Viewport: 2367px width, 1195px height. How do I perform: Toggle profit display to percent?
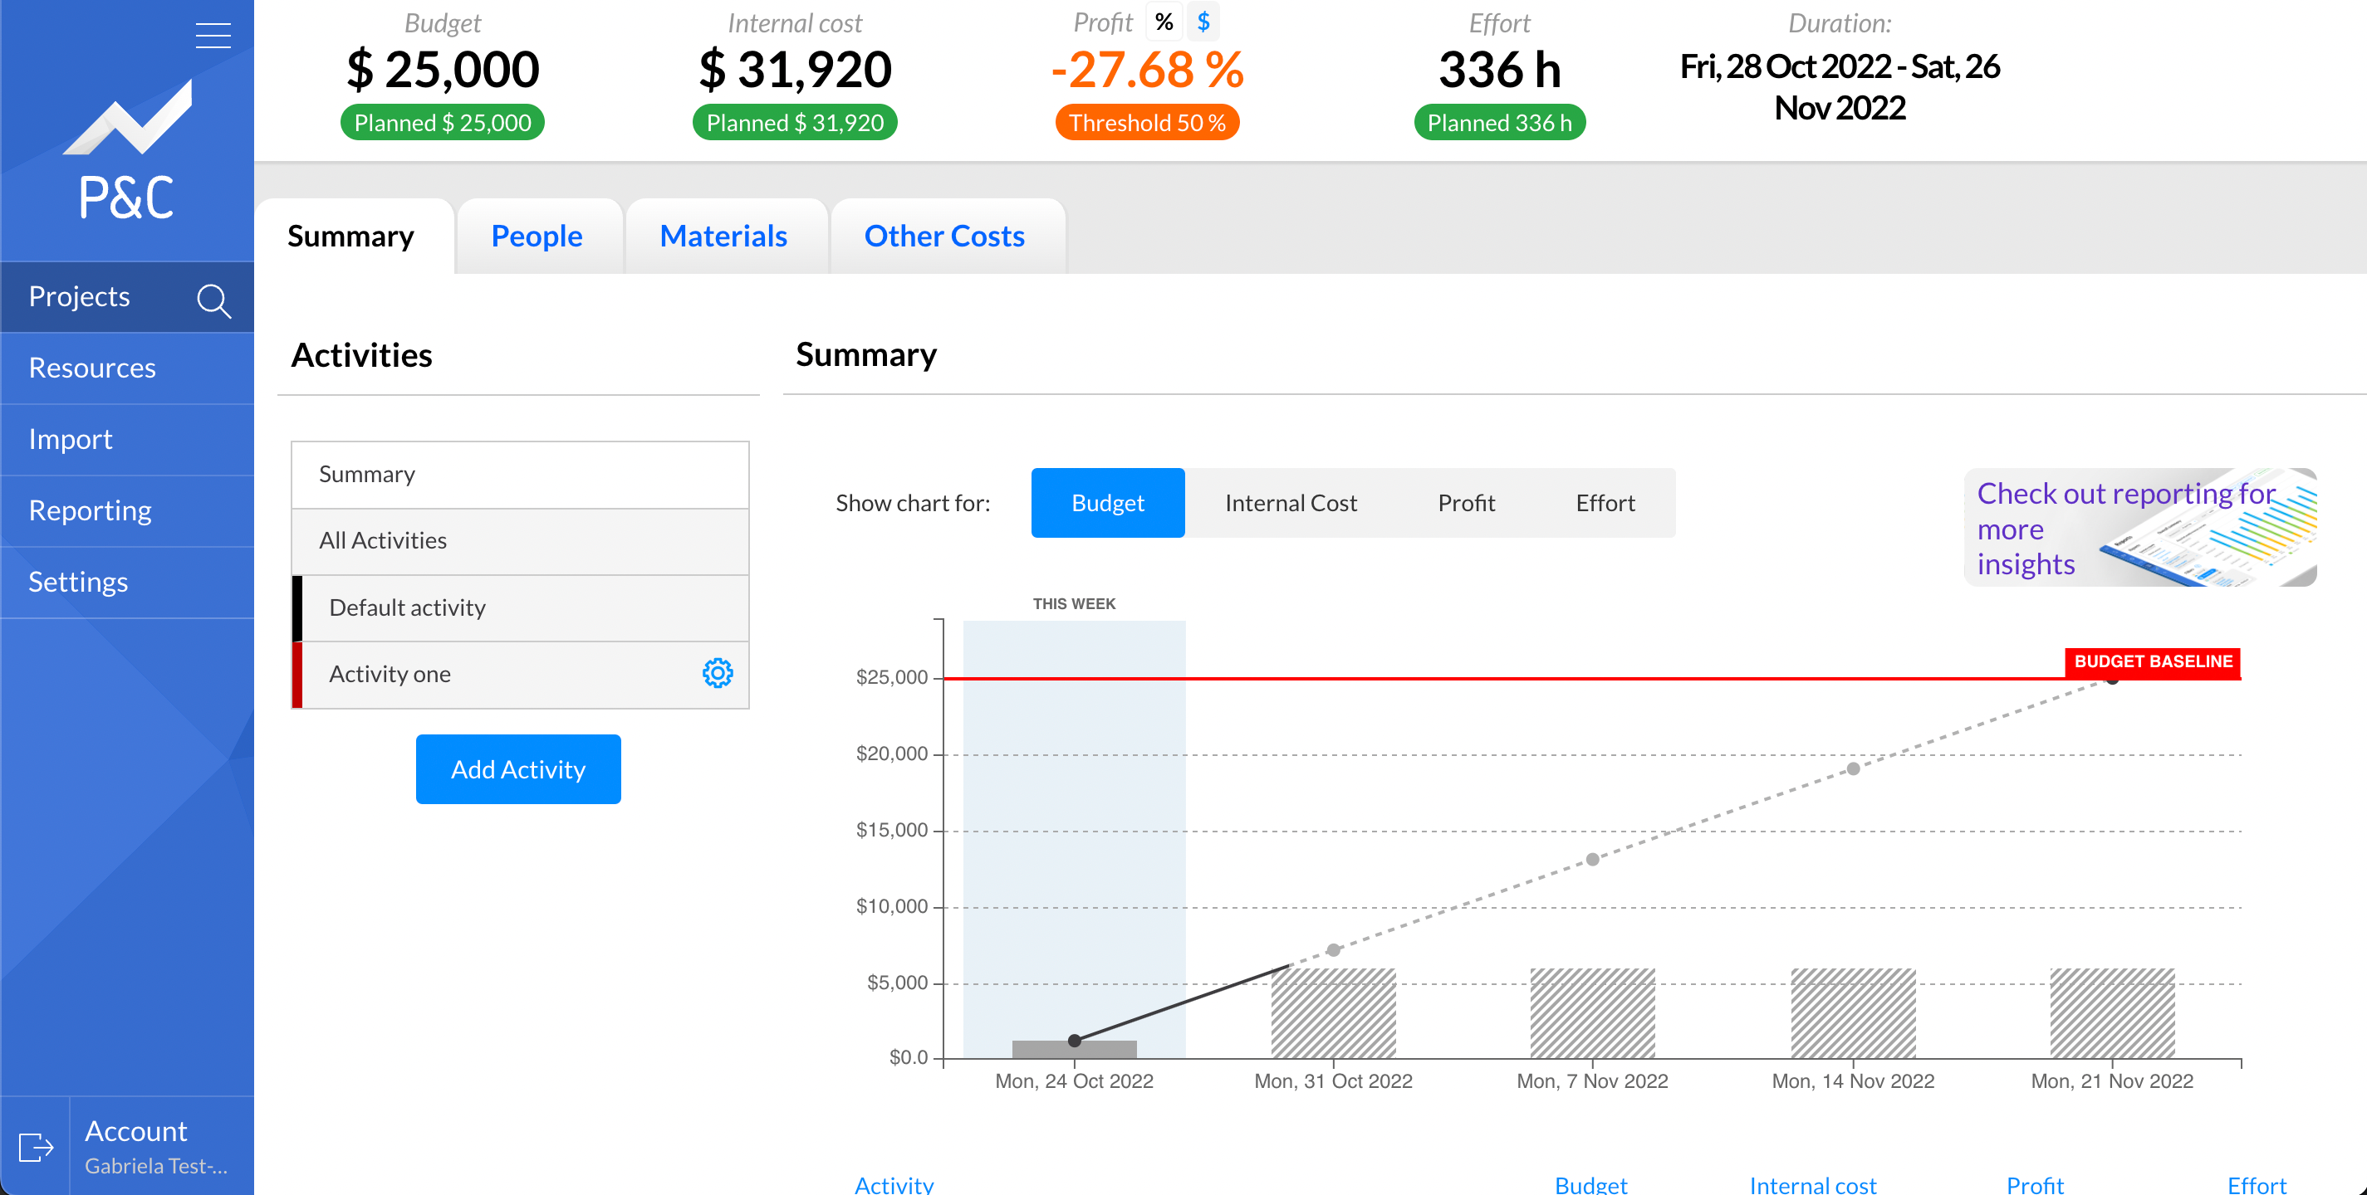[1164, 22]
